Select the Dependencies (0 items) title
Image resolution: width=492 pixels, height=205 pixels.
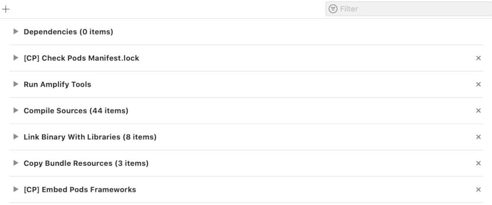point(68,31)
